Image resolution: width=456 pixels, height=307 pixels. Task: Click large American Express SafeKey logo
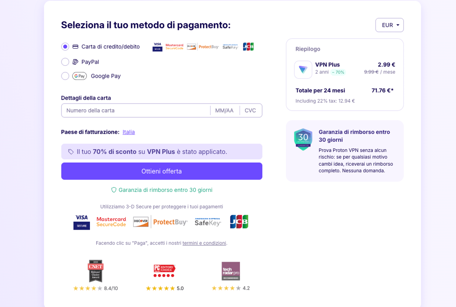coord(208,222)
